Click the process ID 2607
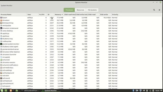The height and width of the screenshot is (92, 163). click(52, 23)
